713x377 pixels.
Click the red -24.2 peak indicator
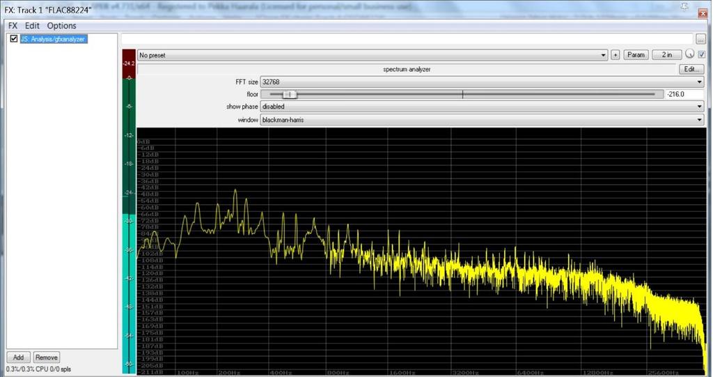(x=129, y=63)
